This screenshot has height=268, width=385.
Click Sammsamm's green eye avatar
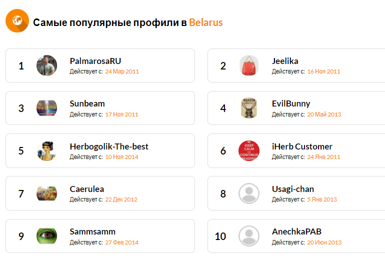point(46,236)
